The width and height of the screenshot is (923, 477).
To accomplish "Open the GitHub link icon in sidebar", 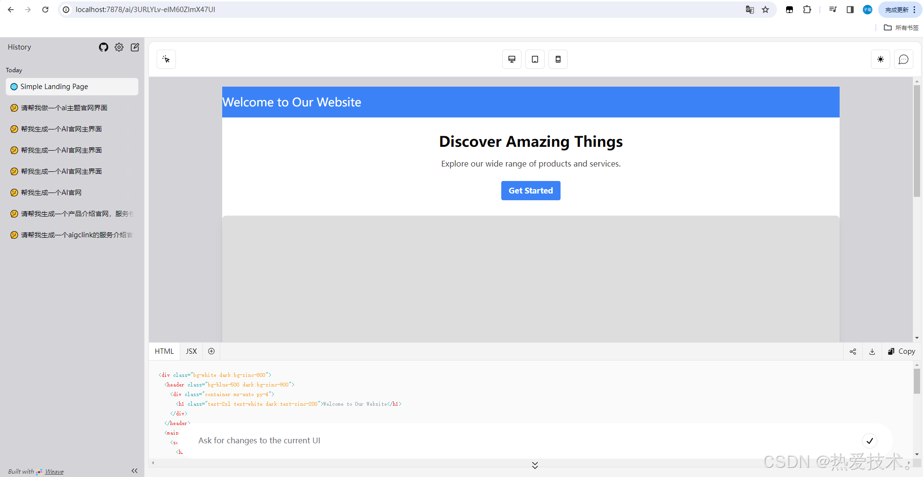I will pos(104,47).
